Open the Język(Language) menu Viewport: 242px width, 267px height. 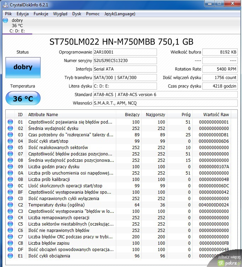(119, 14)
